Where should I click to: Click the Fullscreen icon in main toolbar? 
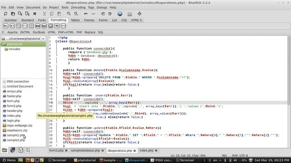point(140,14)
